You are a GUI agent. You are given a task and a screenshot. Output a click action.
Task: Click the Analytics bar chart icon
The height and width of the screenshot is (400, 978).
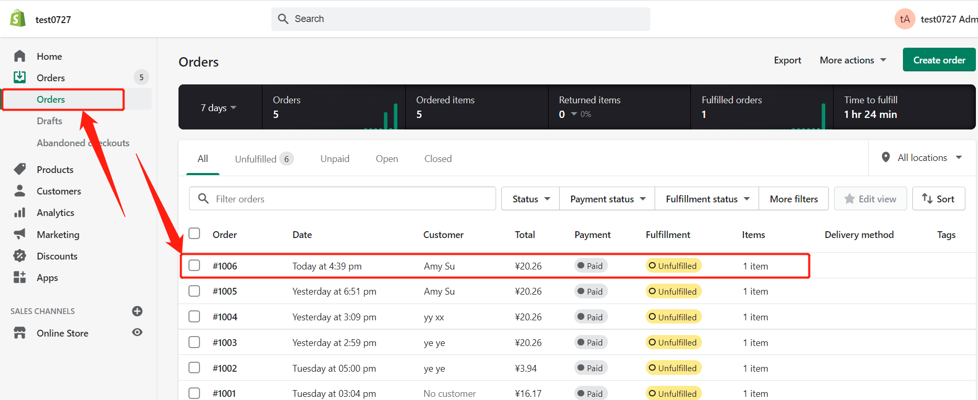(20, 212)
